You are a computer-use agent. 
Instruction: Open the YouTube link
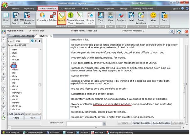pyautogui.click(x=97, y=132)
